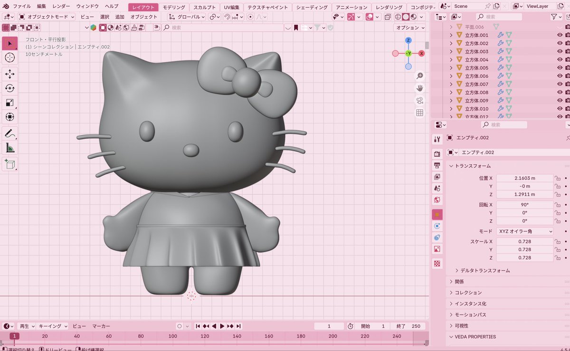The height and width of the screenshot is (351, 570).
Task: Expand 立方体.002 in the outliner
Action: (x=451, y=43)
